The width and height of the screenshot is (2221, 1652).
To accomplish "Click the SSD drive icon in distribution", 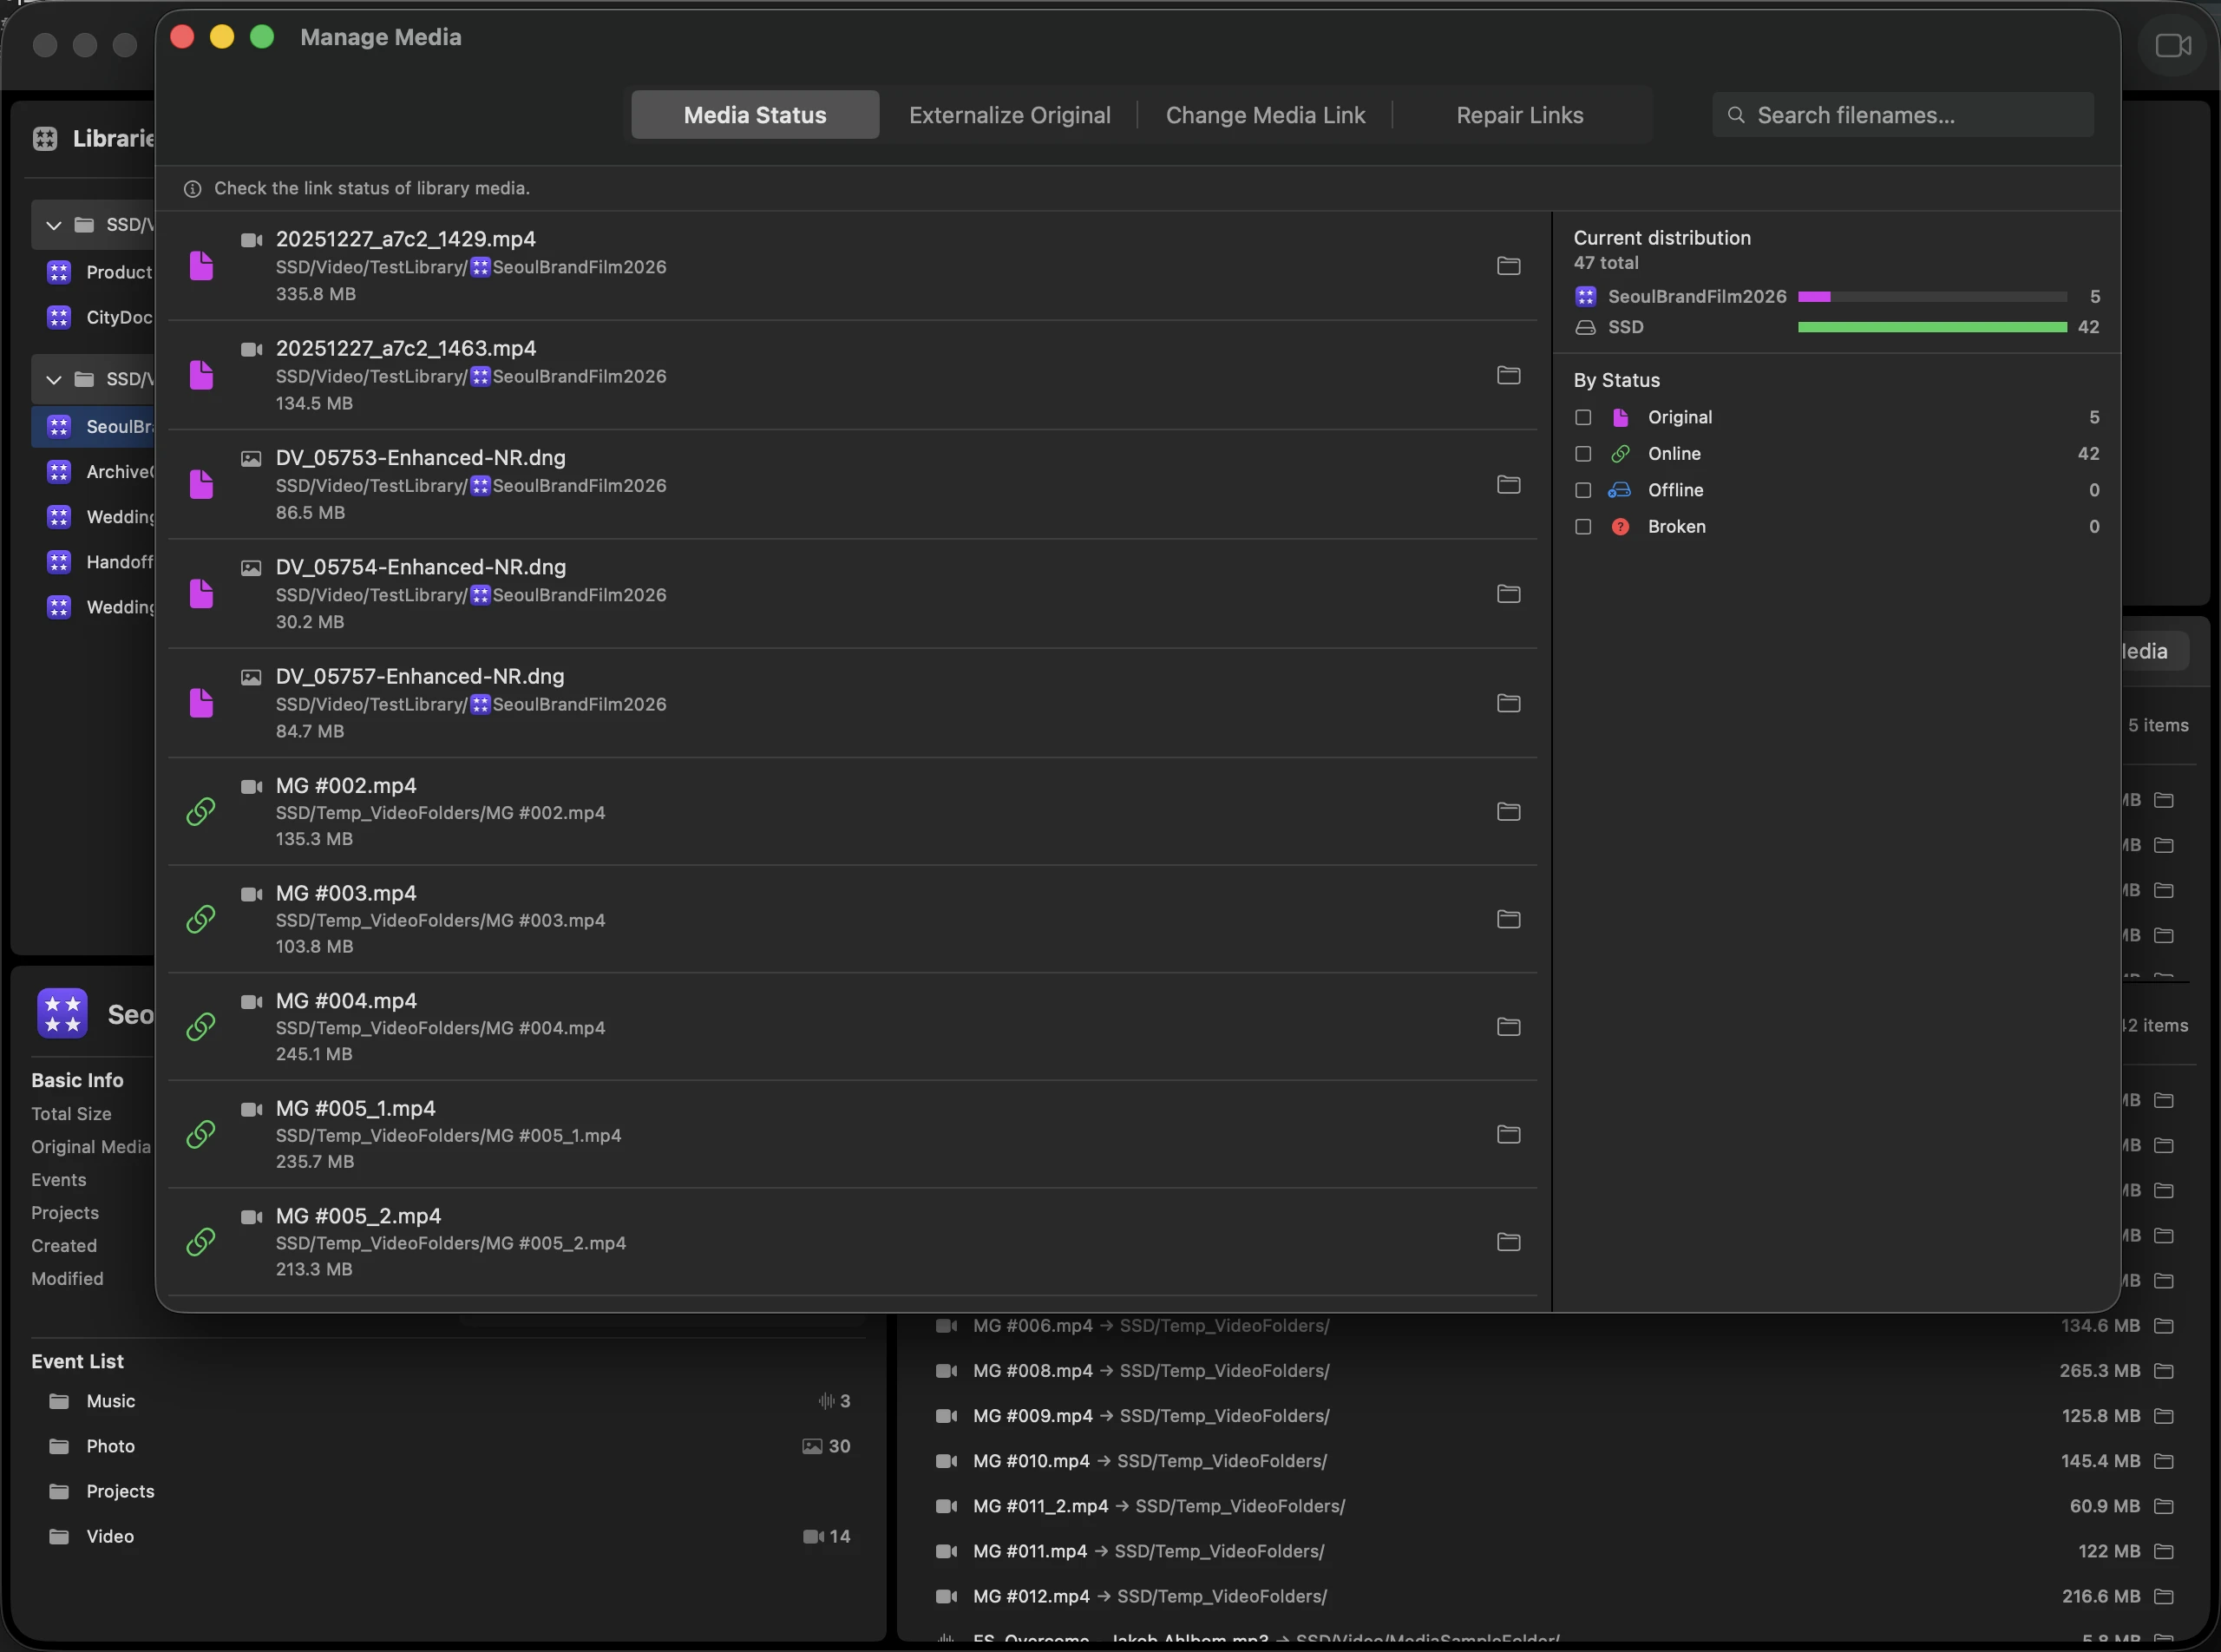I will click(x=1585, y=328).
